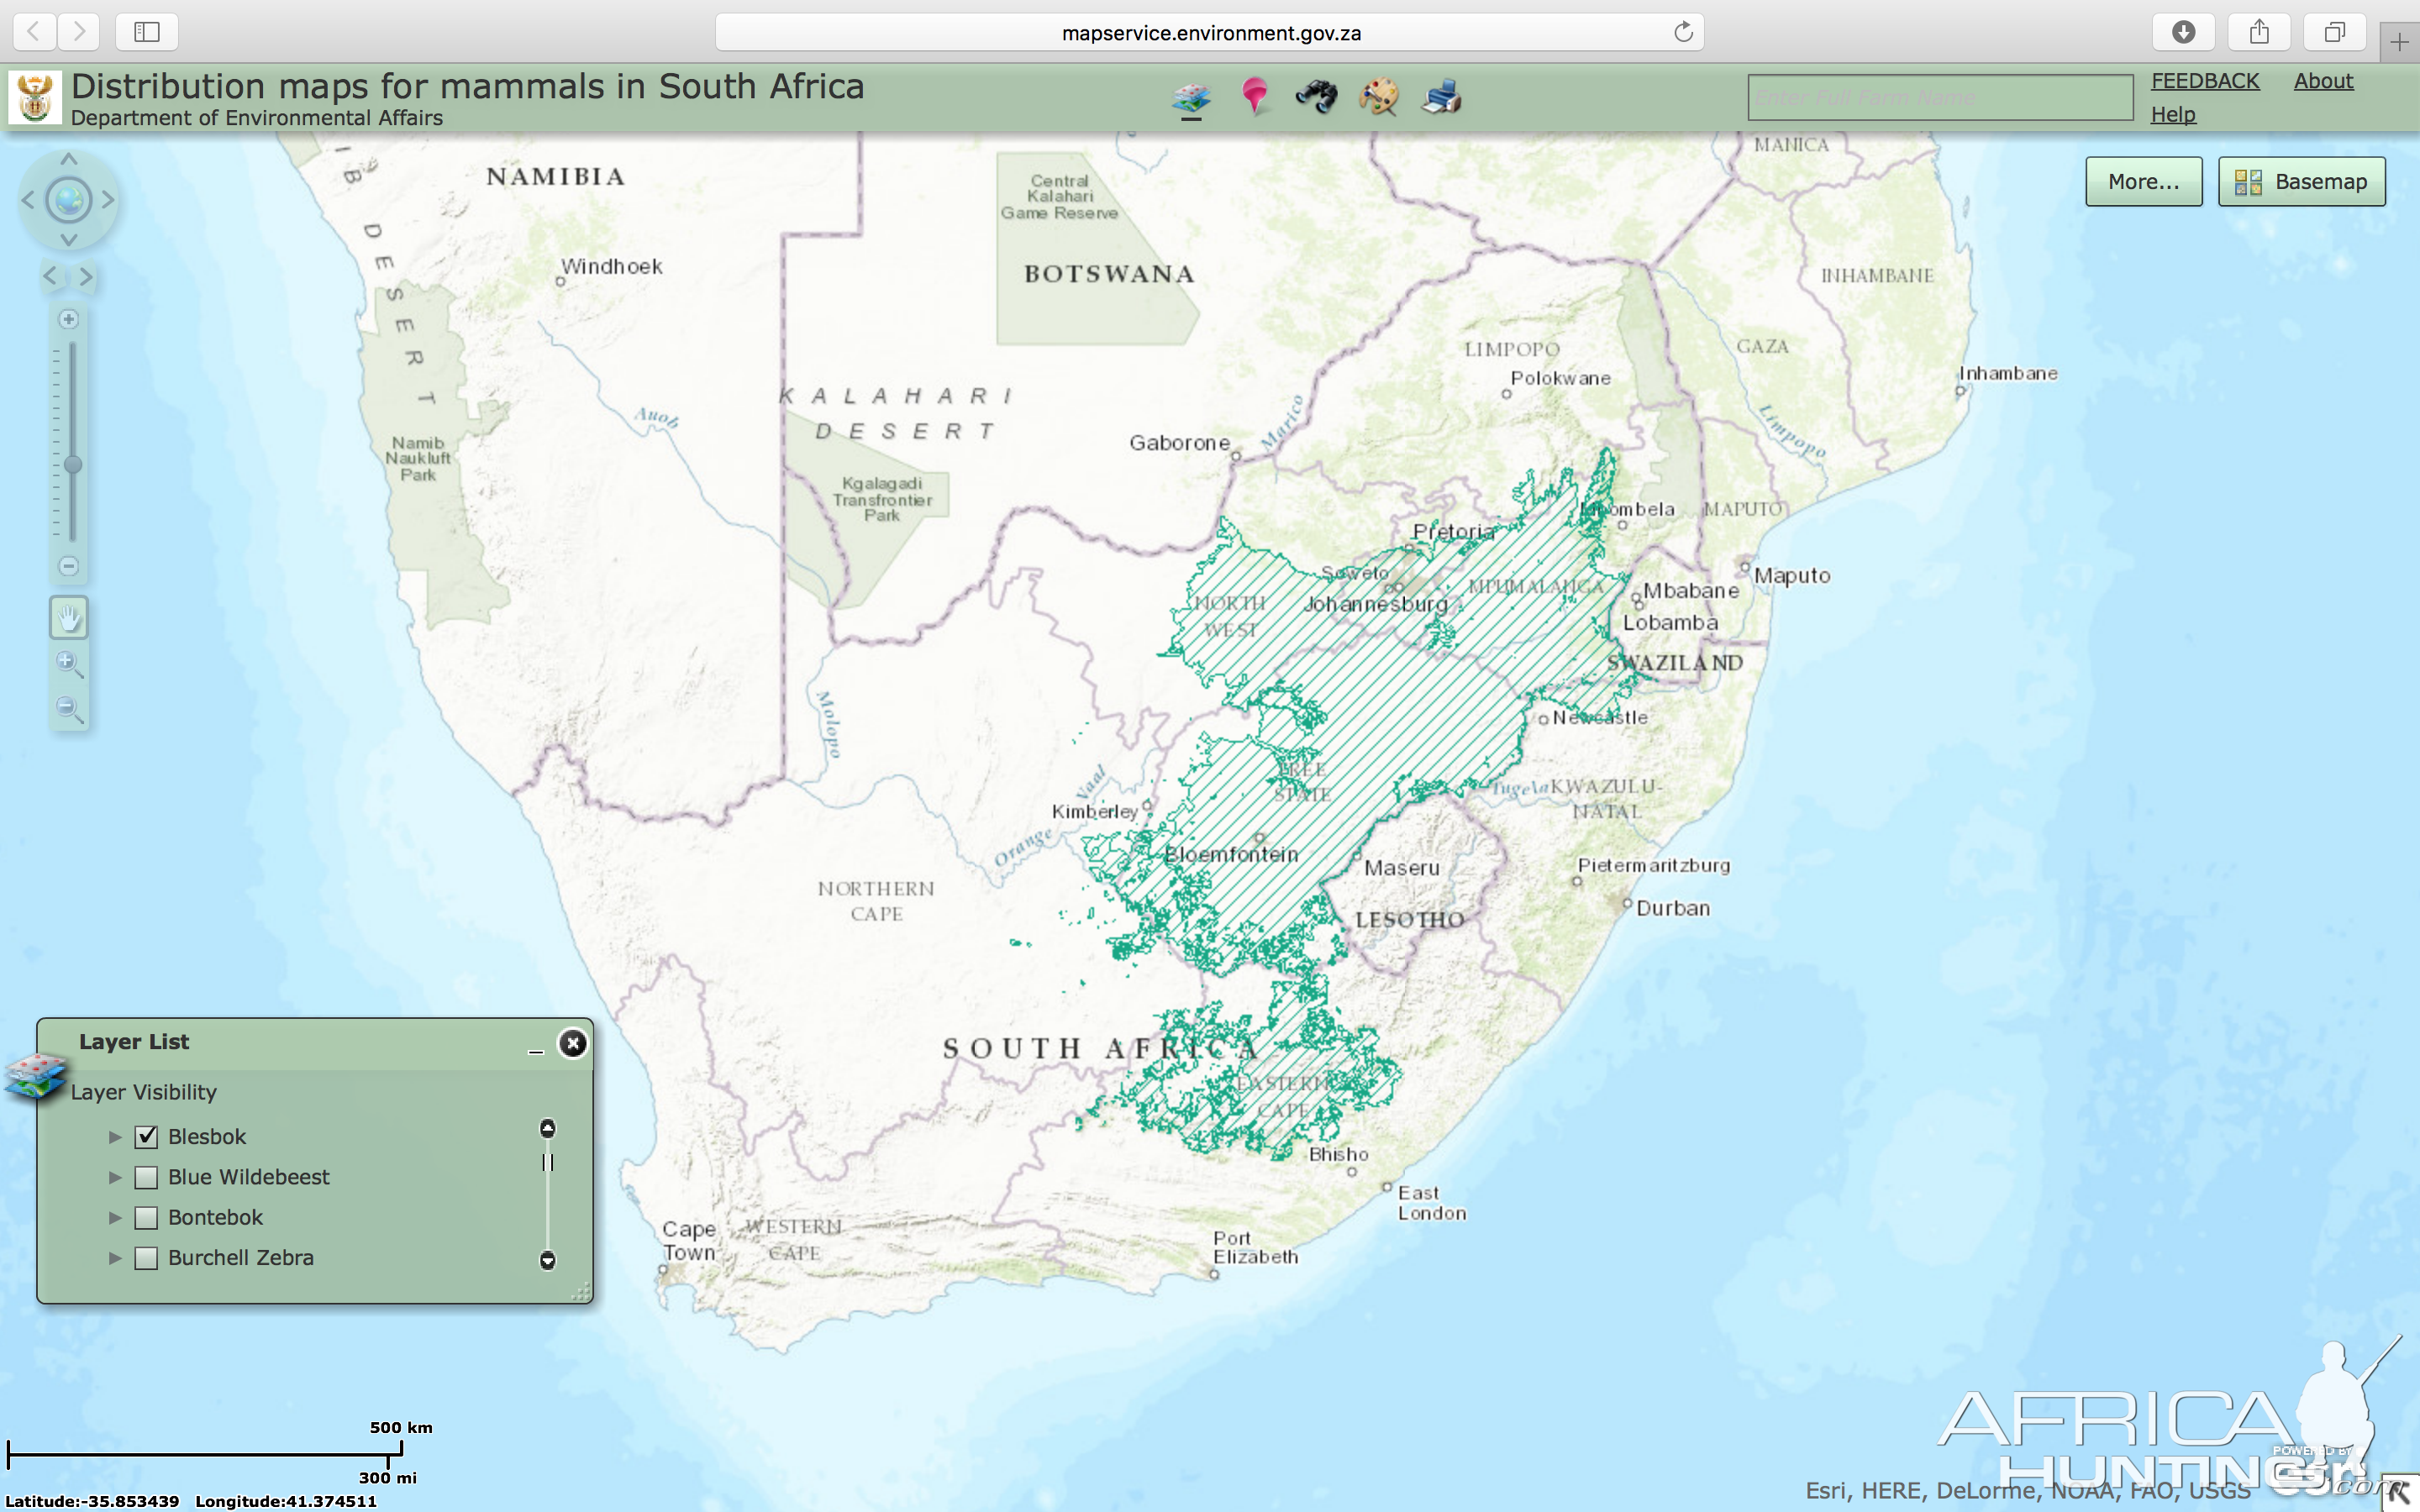Click the Blesbok layer name
The height and width of the screenshot is (1512, 2420).
pos(207,1137)
